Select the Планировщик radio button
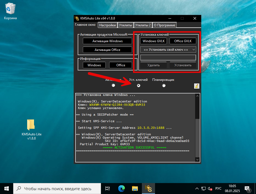The height and width of the screenshot is (194, 256). 164,86
